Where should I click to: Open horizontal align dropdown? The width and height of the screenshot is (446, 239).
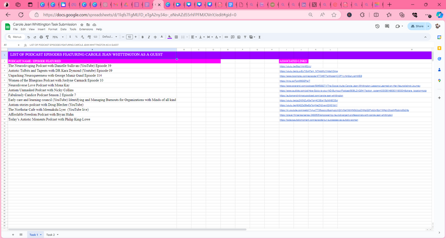point(194,37)
